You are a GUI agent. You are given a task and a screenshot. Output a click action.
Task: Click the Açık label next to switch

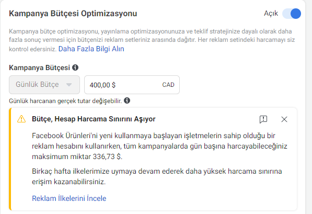[x=271, y=14]
